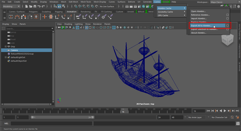The image size is (241, 131).
Task: Click the Animation Preferences running figure icon
Action: (238, 117)
